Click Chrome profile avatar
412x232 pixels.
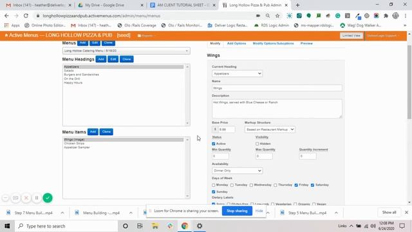click(396, 15)
